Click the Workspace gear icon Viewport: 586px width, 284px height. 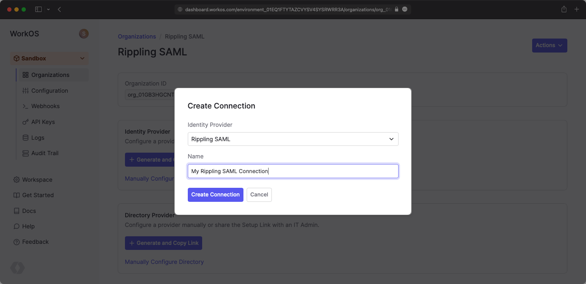16,180
